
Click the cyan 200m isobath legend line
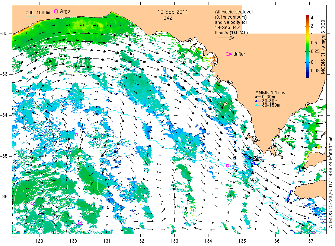31,16
